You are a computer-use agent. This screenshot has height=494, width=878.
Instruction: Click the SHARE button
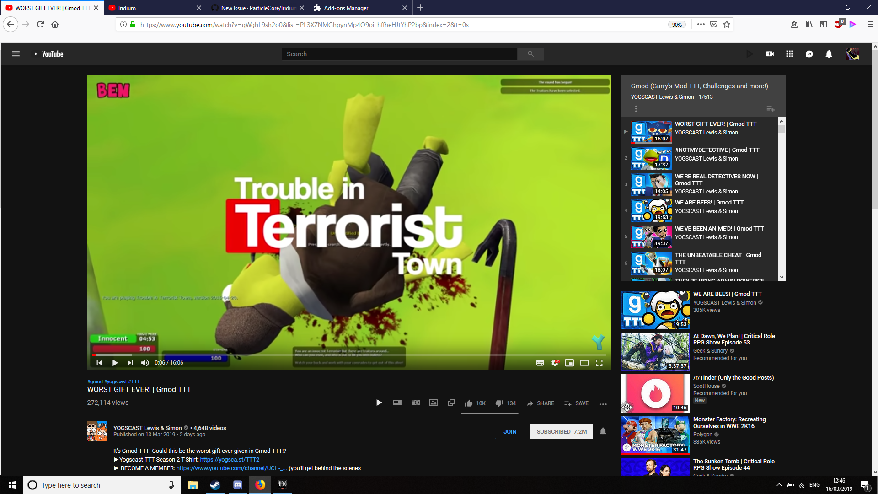[x=541, y=403]
